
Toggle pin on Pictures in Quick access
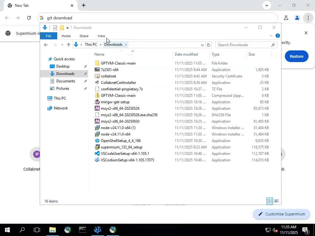(86, 88)
